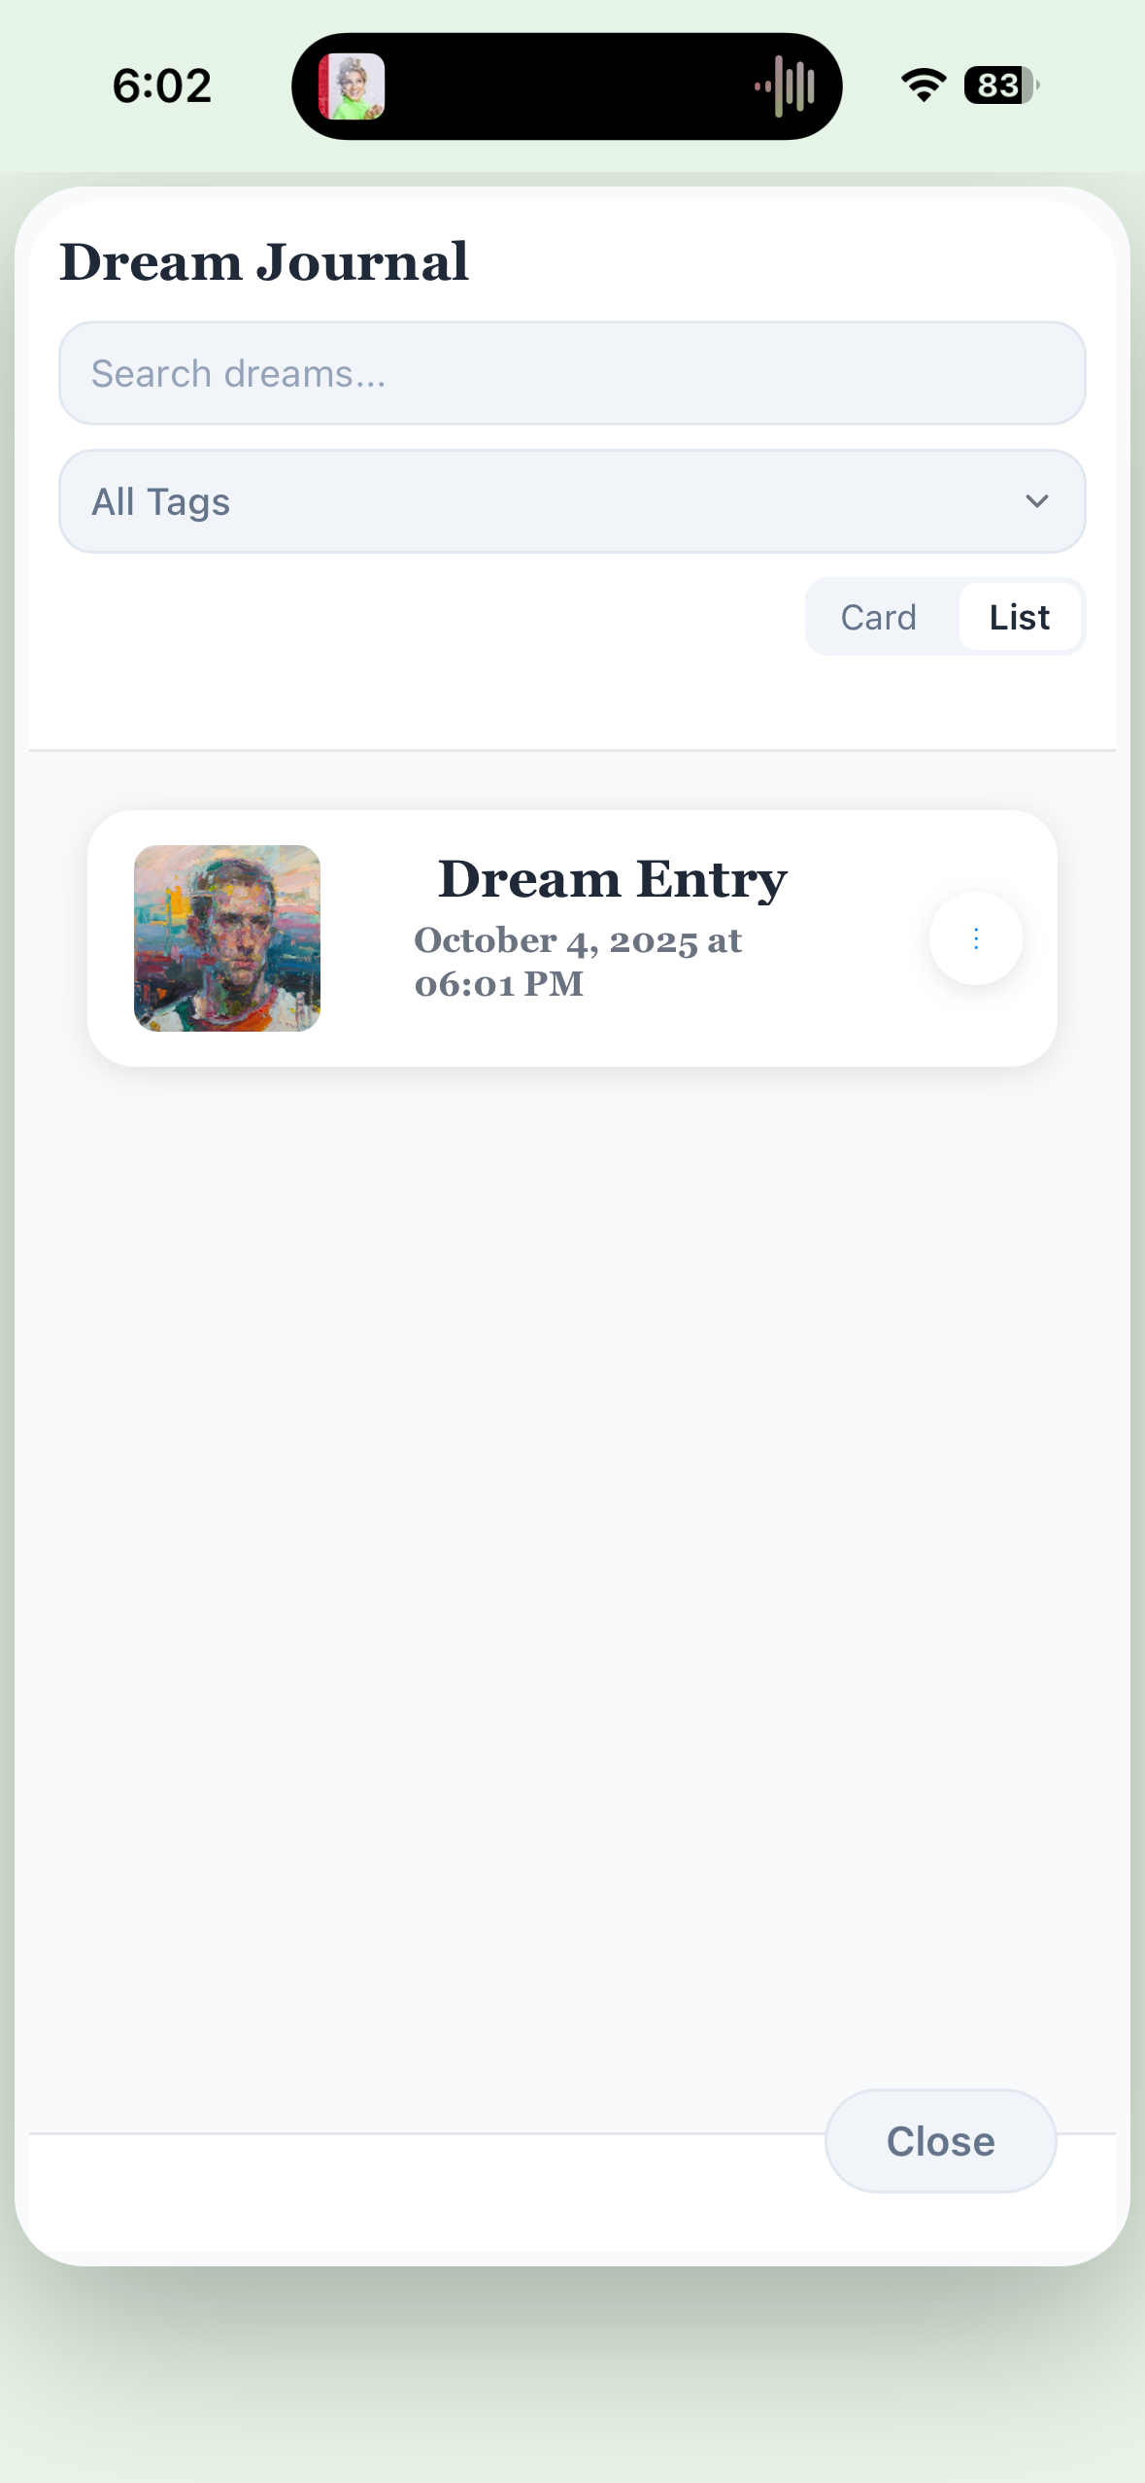Screen dimensions: 1145x2483
Task: Tap the audio waveform icon in Dynamic Island
Action: pos(785,86)
